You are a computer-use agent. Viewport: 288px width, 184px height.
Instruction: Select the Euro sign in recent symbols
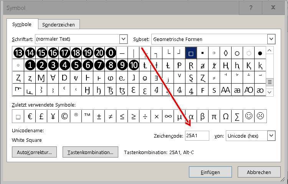point(30,116)
